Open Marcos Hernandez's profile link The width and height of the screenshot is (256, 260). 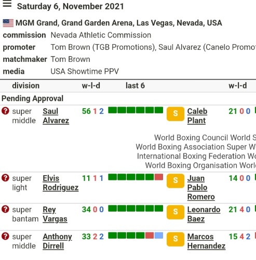tap(206, 241)
